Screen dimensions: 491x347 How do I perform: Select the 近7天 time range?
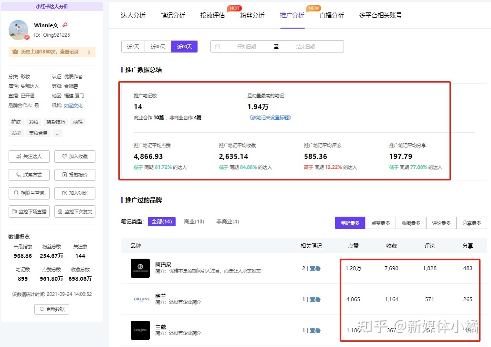click(133, 46)
